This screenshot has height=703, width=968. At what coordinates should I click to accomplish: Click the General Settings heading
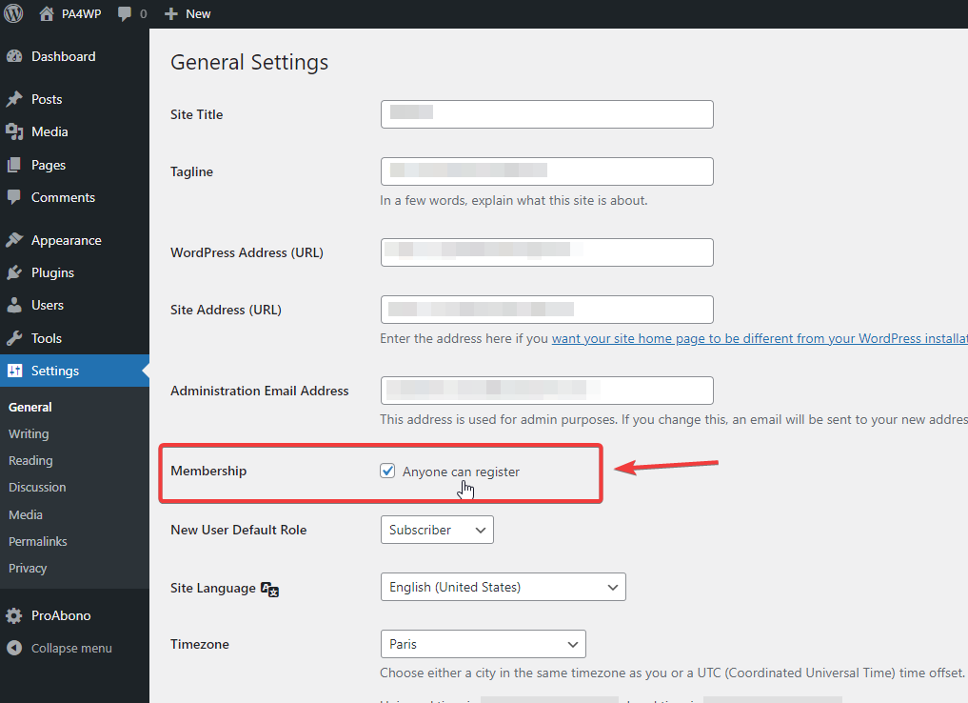point(249,62)
